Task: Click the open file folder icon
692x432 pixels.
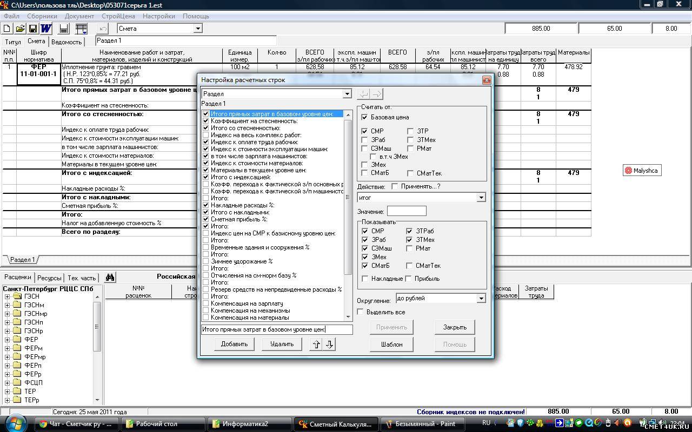Action: [20, 29]
